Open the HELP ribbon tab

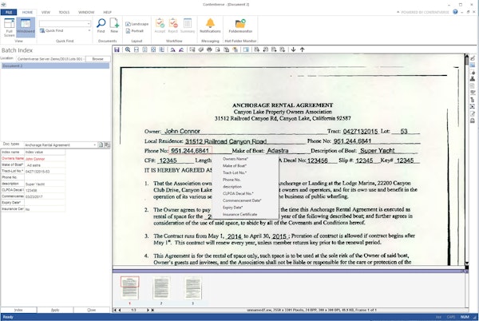coord(107,12)
